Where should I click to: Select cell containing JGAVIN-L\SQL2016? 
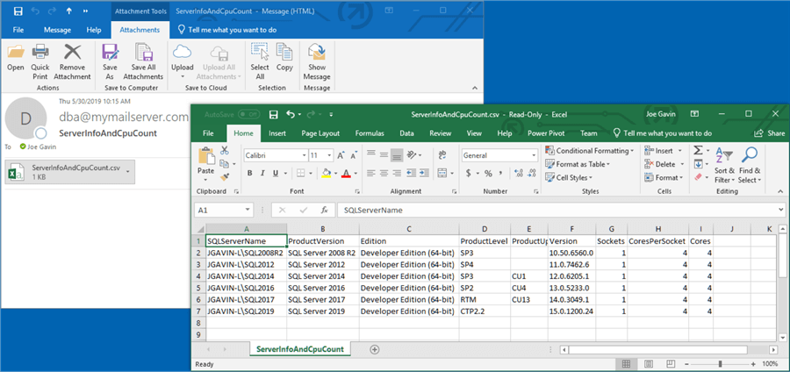click(x=247, y=288)
